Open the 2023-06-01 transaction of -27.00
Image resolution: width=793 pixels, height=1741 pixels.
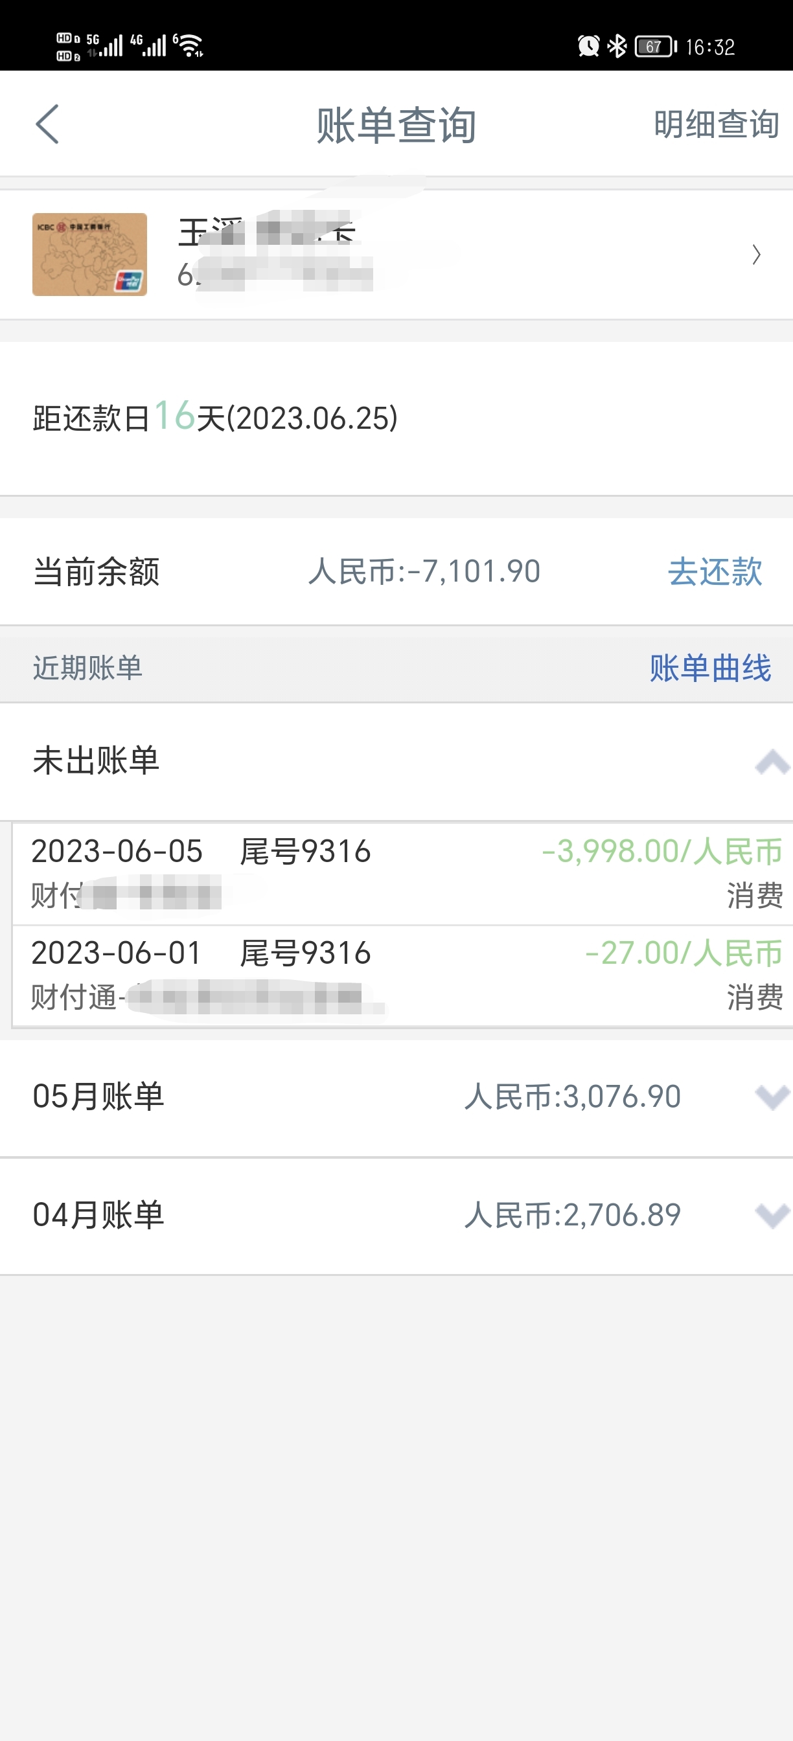pyautogui.click(x=403, y=976)
